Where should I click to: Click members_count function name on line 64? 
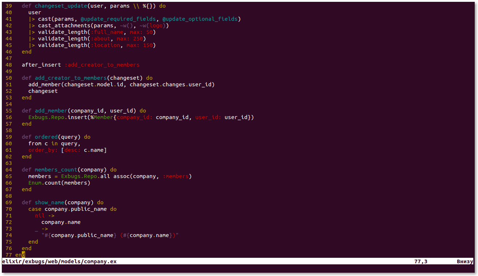click(x=56, y=170)
